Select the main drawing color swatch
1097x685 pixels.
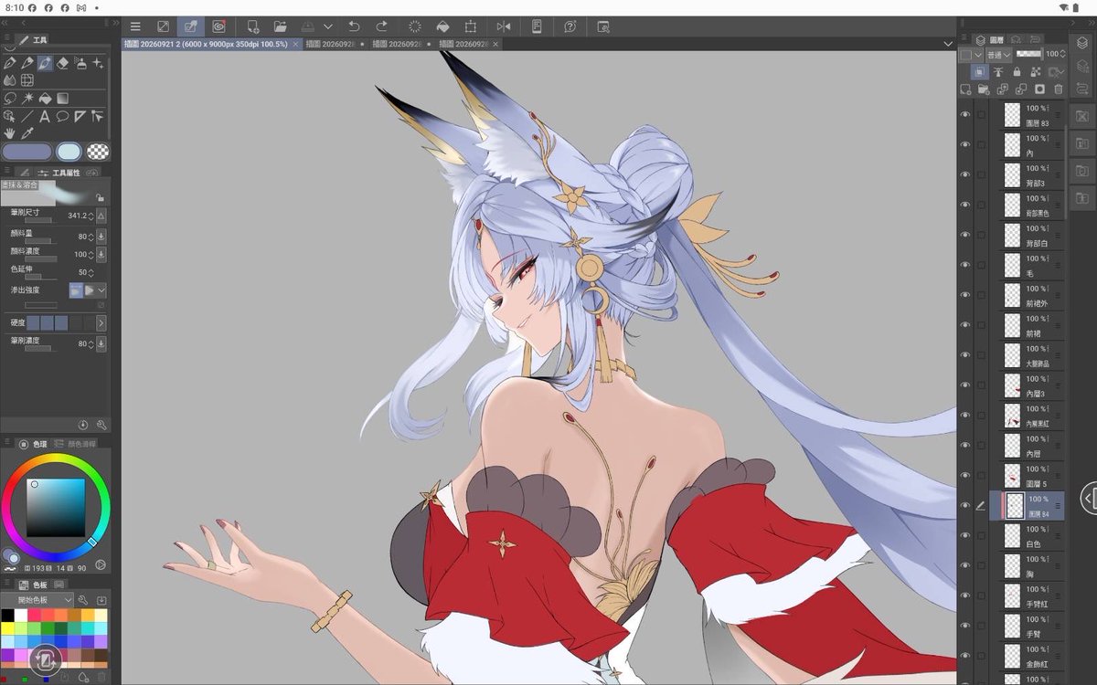tap(27, 152)
